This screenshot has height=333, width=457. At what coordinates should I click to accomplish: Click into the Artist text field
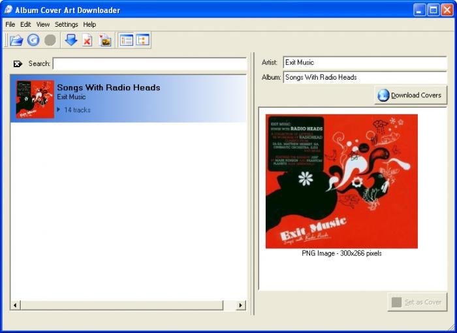[365, 63]
